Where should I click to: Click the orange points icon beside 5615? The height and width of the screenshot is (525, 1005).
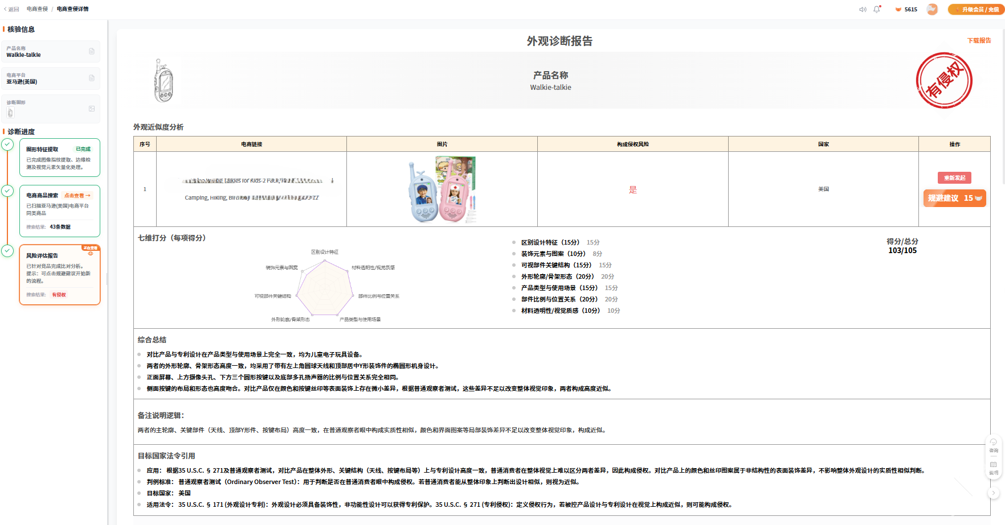(x=898, y=9)
